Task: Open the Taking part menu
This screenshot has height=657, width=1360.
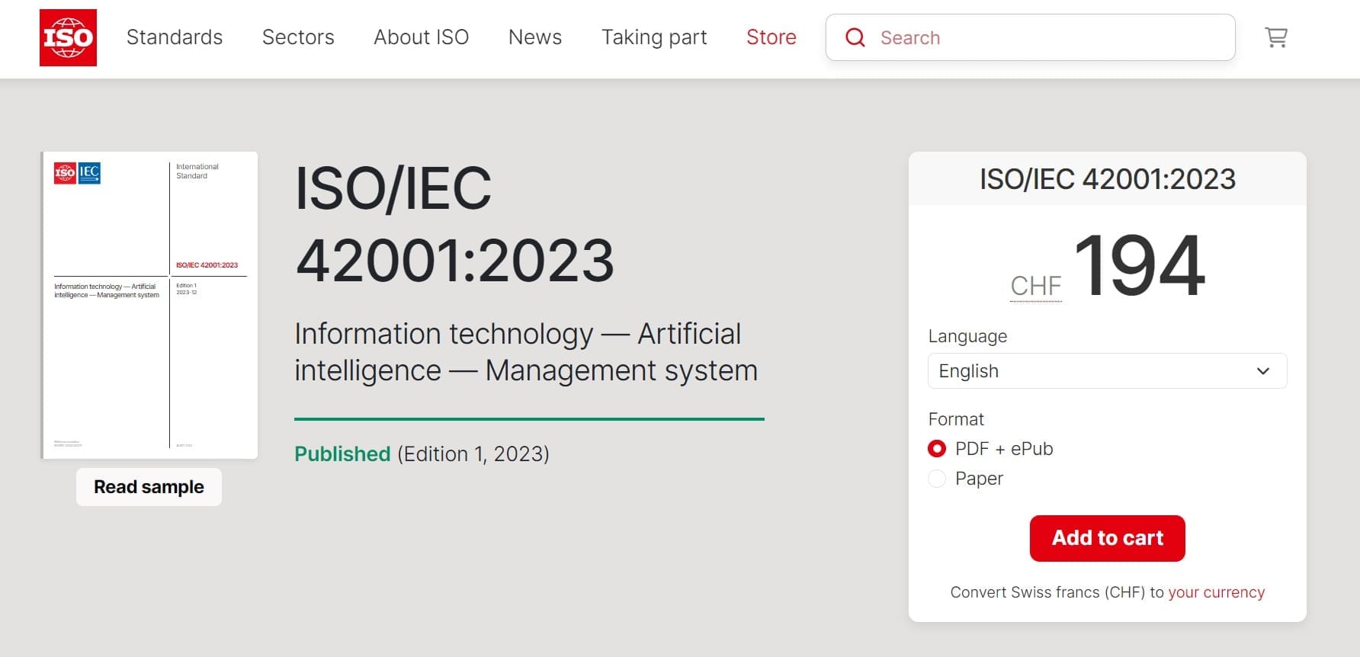Action: pos(654,37)
